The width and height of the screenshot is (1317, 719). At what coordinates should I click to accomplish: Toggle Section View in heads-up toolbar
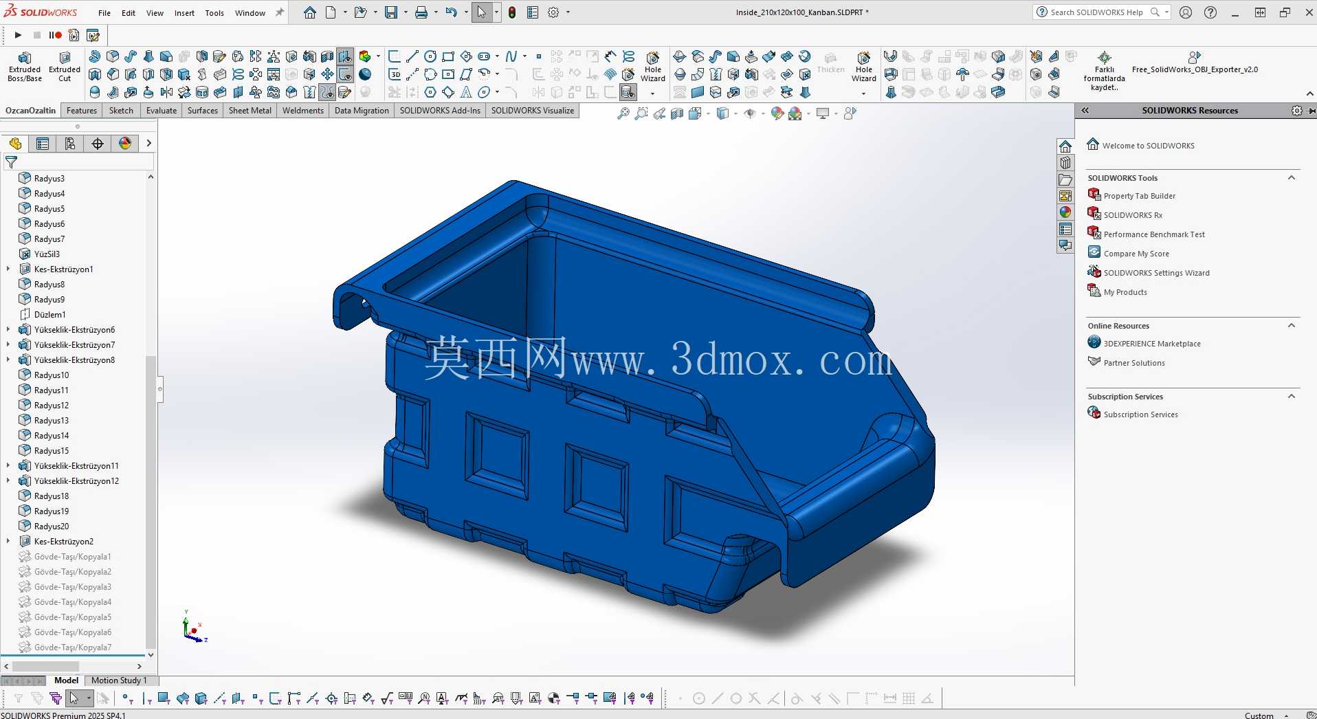click(x=677, y=113)
